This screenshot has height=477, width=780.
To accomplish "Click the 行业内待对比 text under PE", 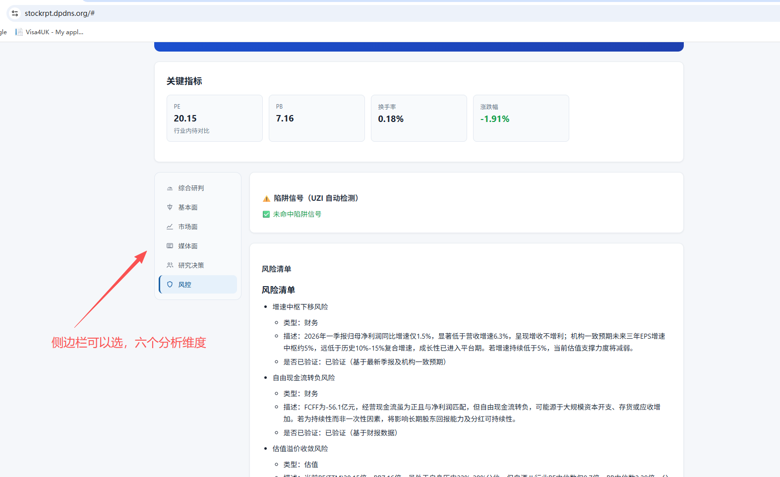I will click(191, 131).
